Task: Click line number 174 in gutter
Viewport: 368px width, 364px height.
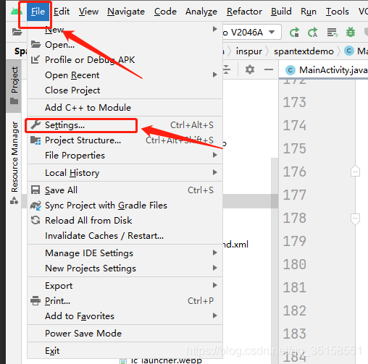Action: [x=295, y=125]
